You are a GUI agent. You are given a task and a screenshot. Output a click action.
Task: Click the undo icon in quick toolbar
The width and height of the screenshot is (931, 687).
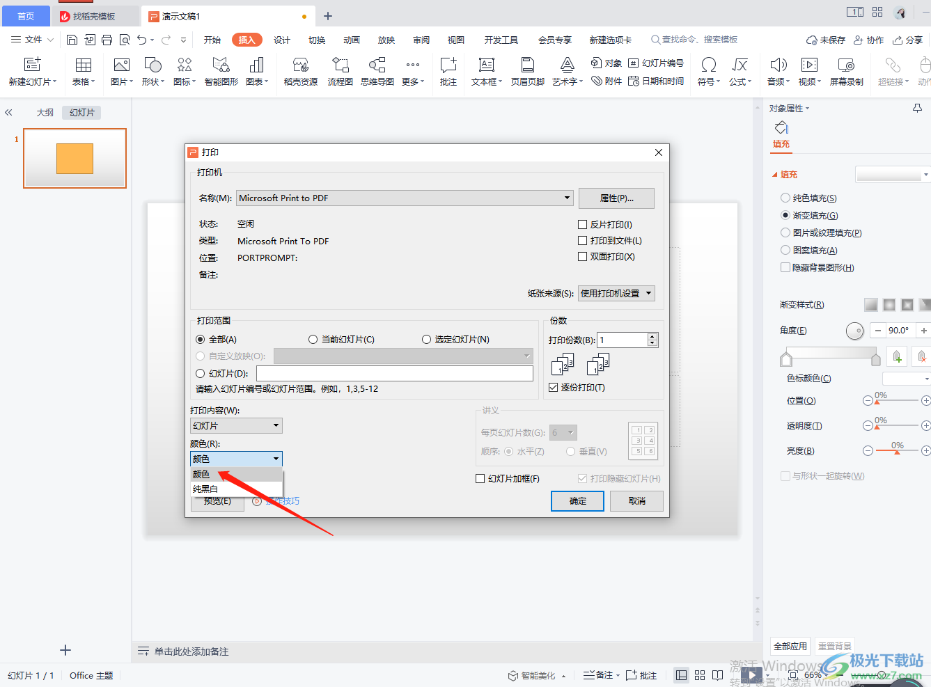[x=142, y=40]
